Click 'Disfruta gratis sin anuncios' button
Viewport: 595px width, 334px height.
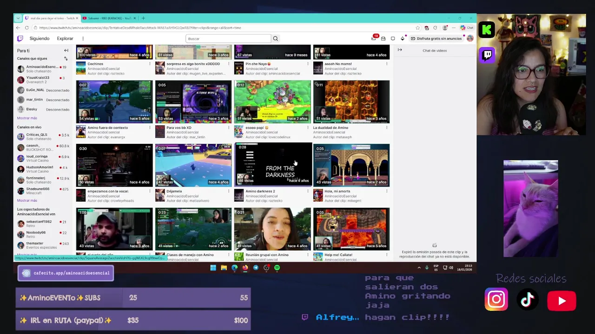click(x=436, y=39)
